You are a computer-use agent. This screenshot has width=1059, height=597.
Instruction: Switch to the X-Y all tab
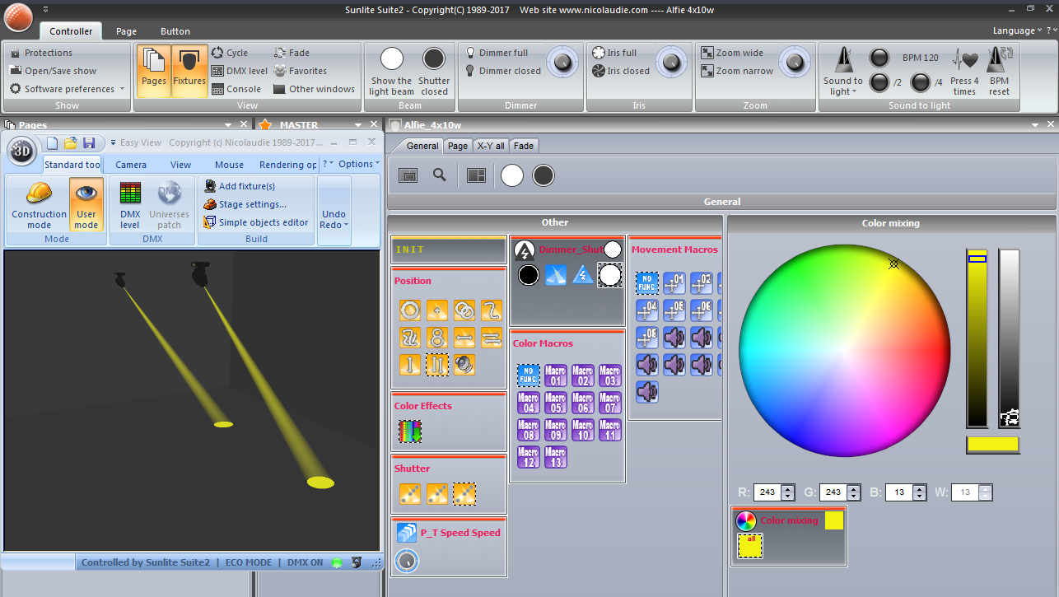[x=490, y=146]
